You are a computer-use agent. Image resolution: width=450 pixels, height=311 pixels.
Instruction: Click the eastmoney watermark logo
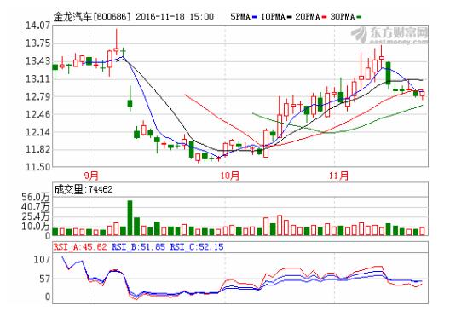389,36
